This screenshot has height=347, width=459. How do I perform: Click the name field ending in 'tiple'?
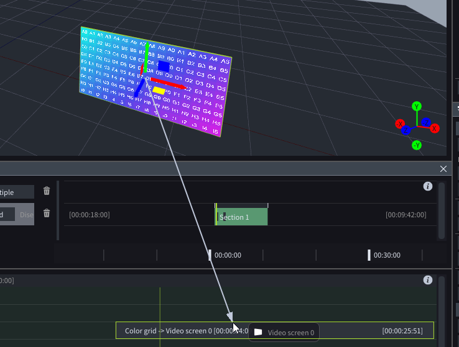coord(16,192)
